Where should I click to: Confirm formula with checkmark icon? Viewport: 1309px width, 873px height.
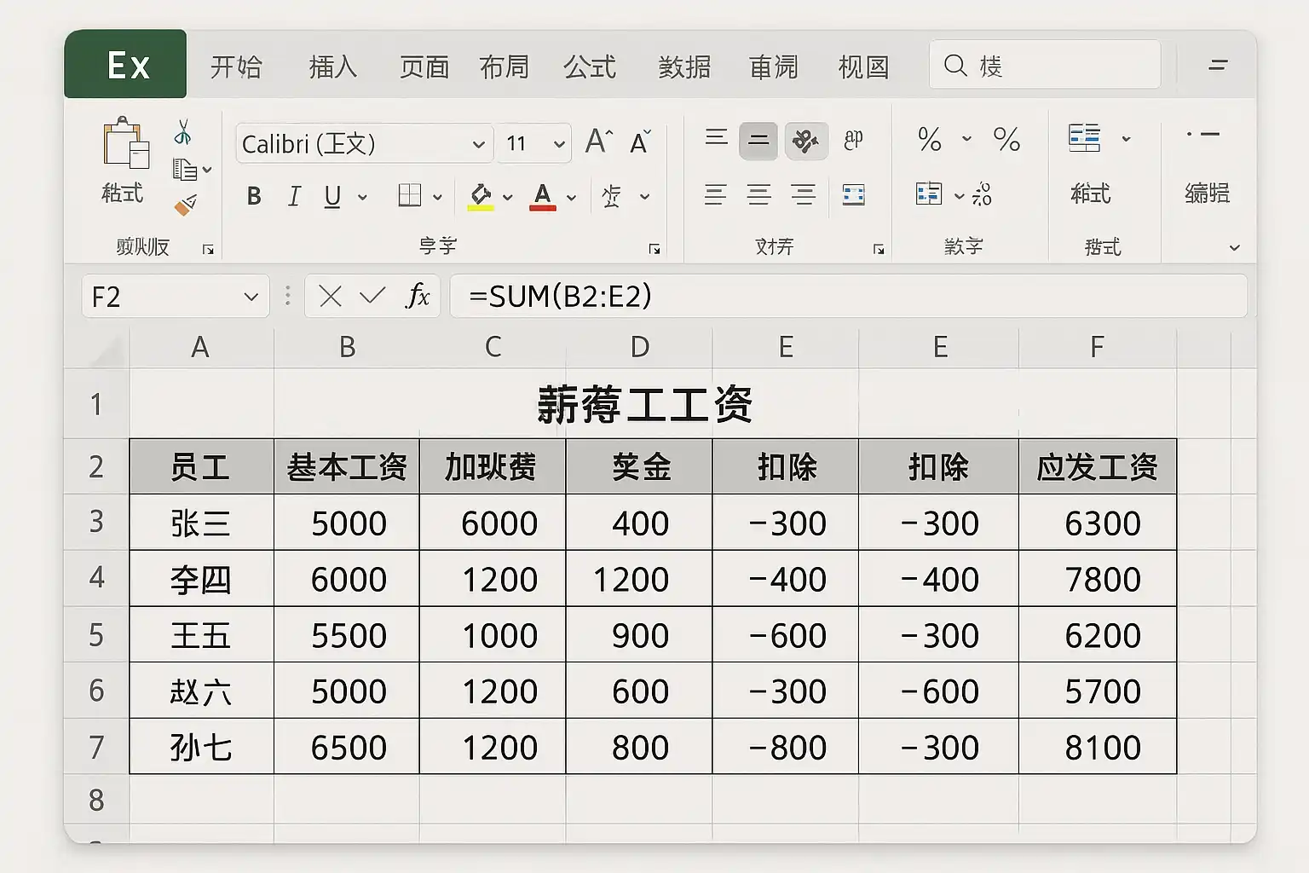(372, 296)
